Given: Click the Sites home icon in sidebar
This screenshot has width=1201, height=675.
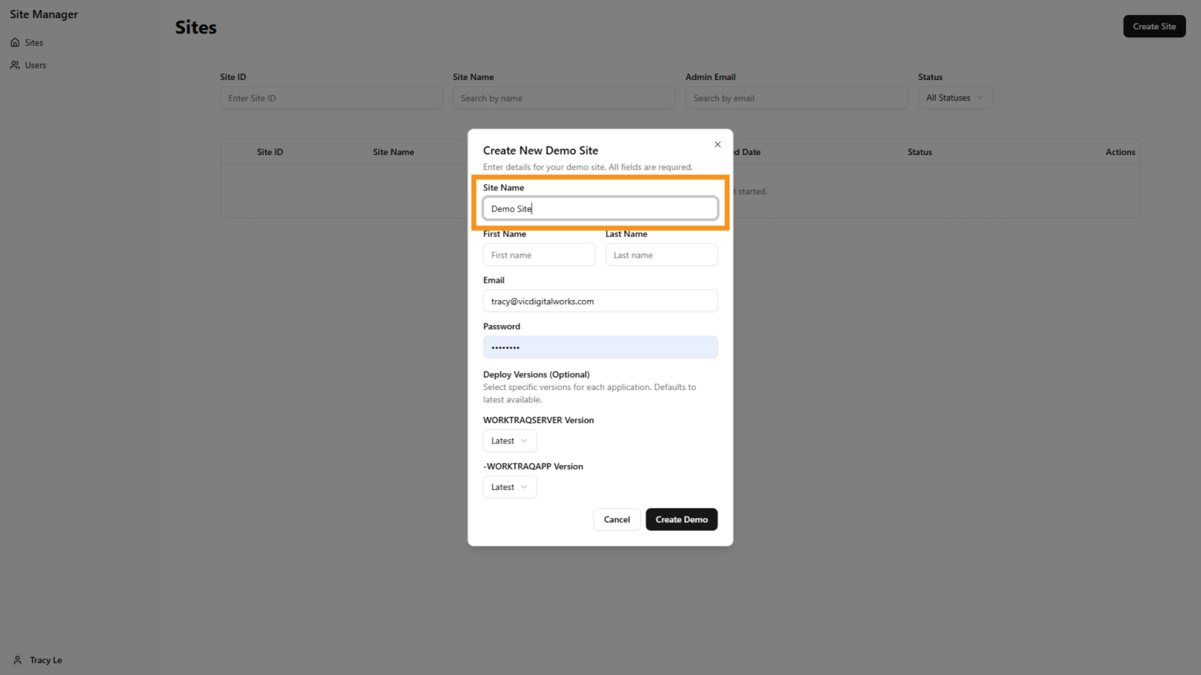Looking at the screenshot, I should [15, 43].
